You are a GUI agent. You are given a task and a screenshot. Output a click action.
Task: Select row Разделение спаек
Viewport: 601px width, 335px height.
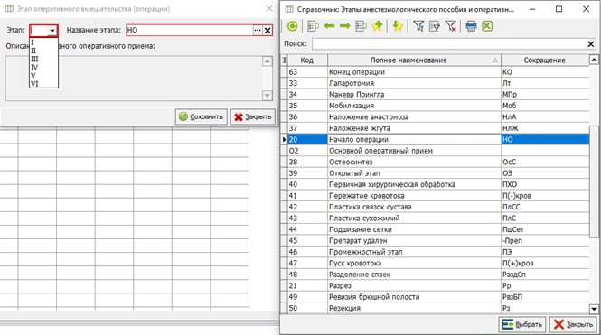[435, 275]
